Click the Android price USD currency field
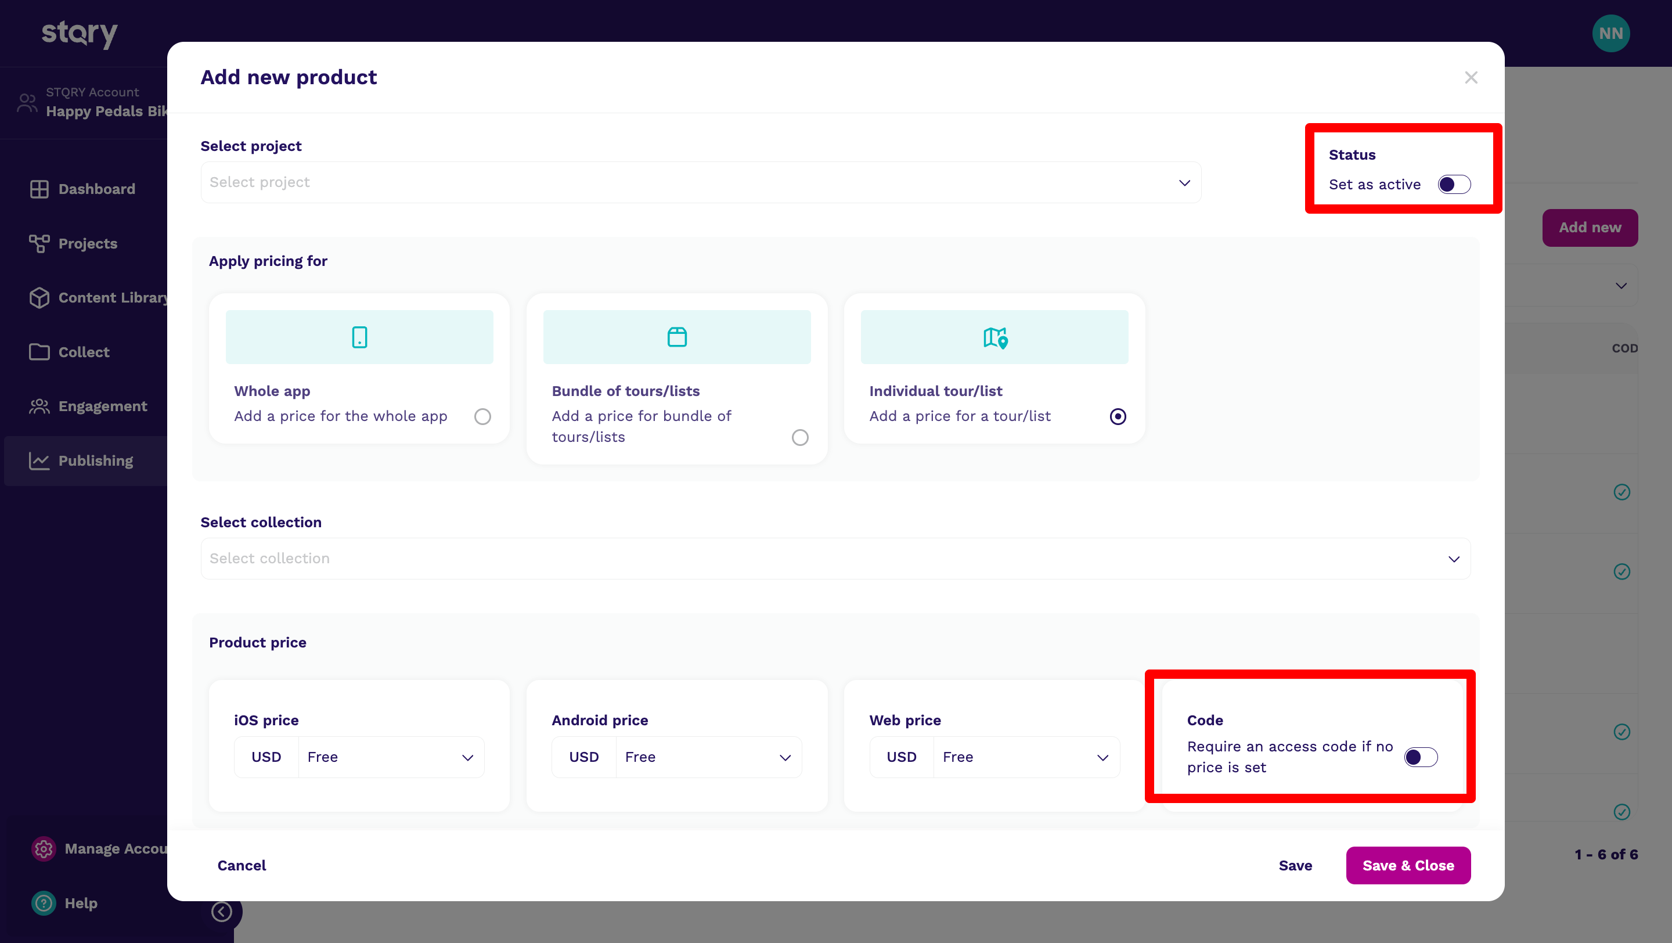The image size is (1672, 943). pyautogui.click(x=583, y=757)
